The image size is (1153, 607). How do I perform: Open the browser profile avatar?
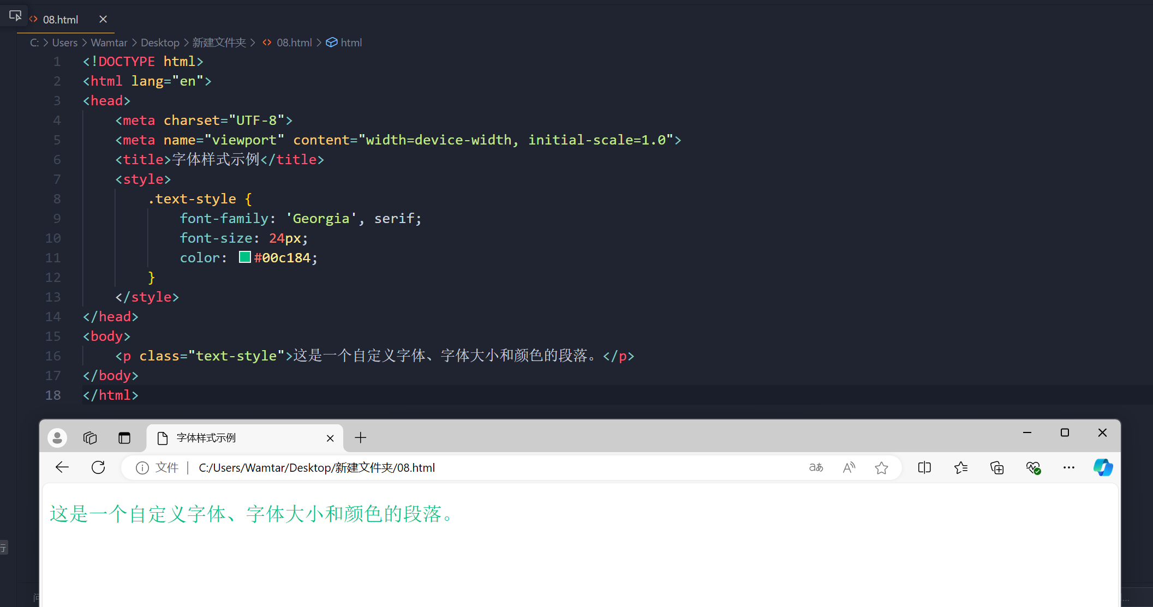[x=57, y=437]
